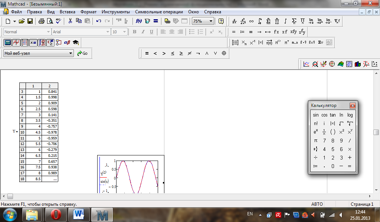
Task: Click log on the Калькулятор palette
Action: tap(350, 115)
